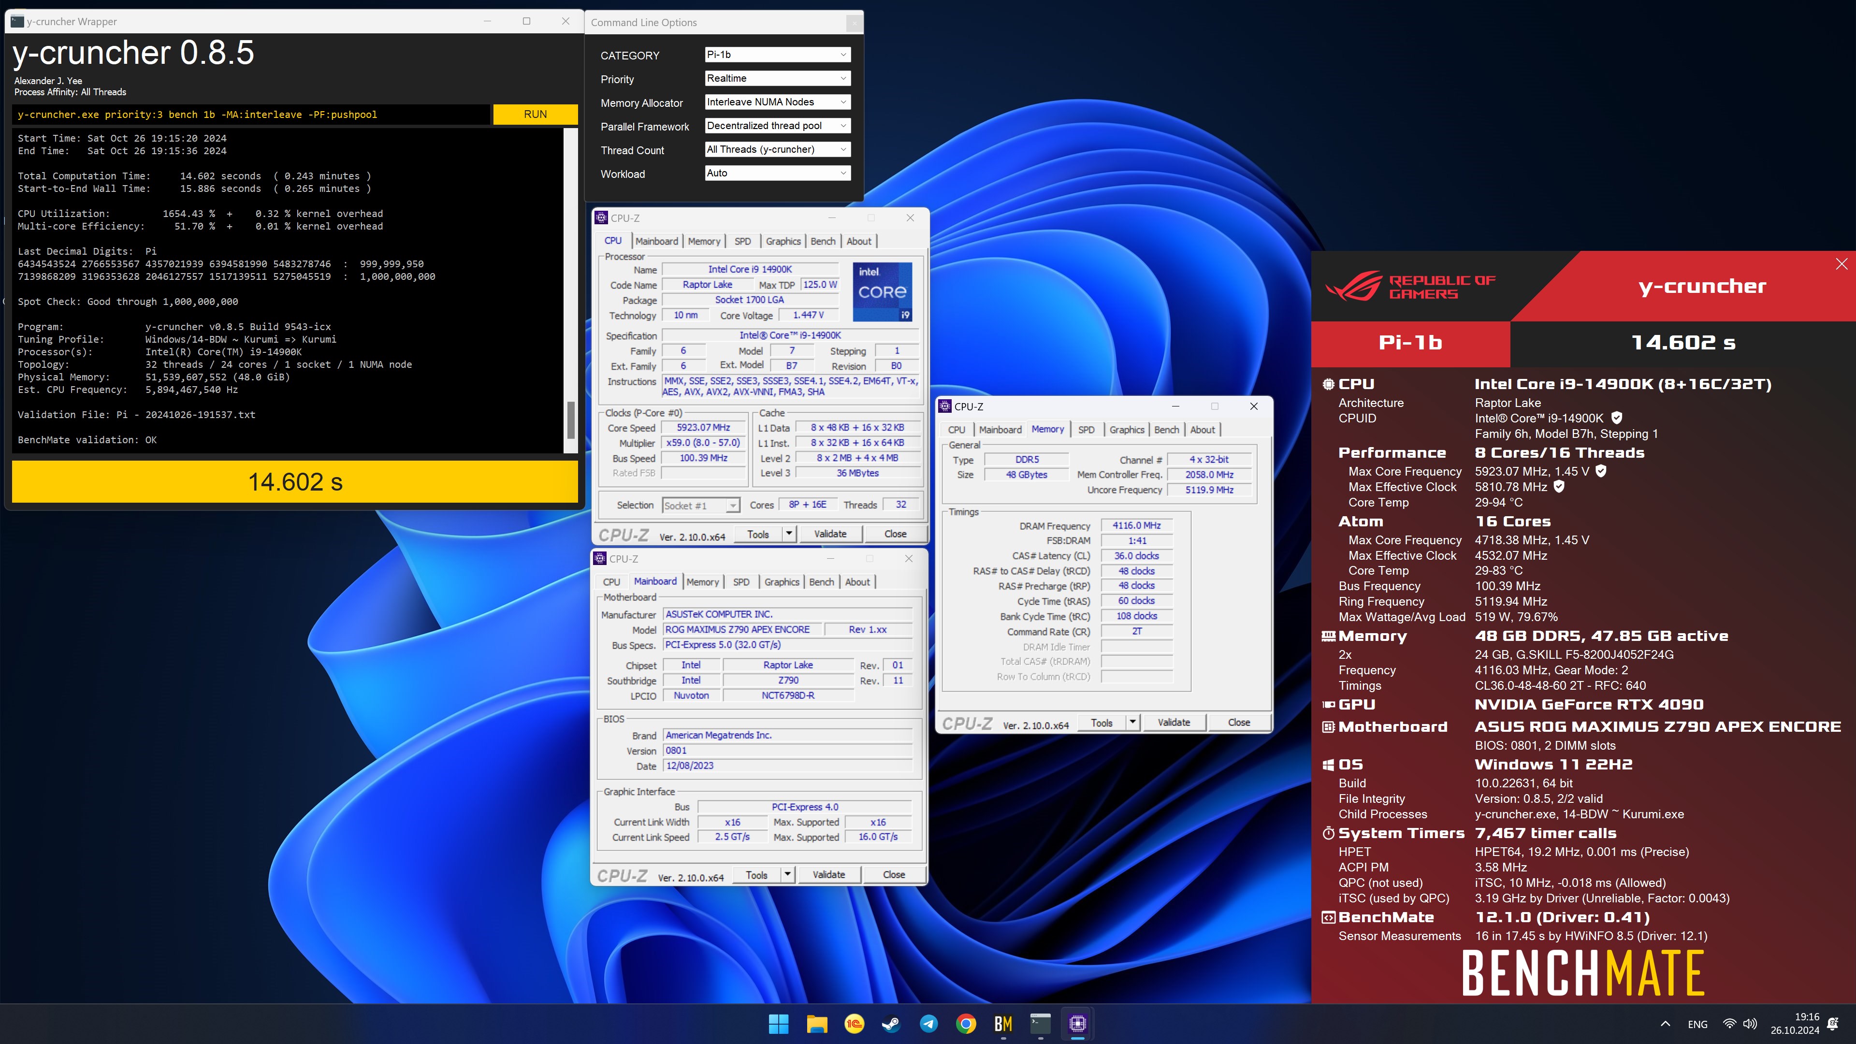Screen dimensions: 1856x1044
Task: Open Socket #1 selection dropdown
Action: tap(701, 505)
